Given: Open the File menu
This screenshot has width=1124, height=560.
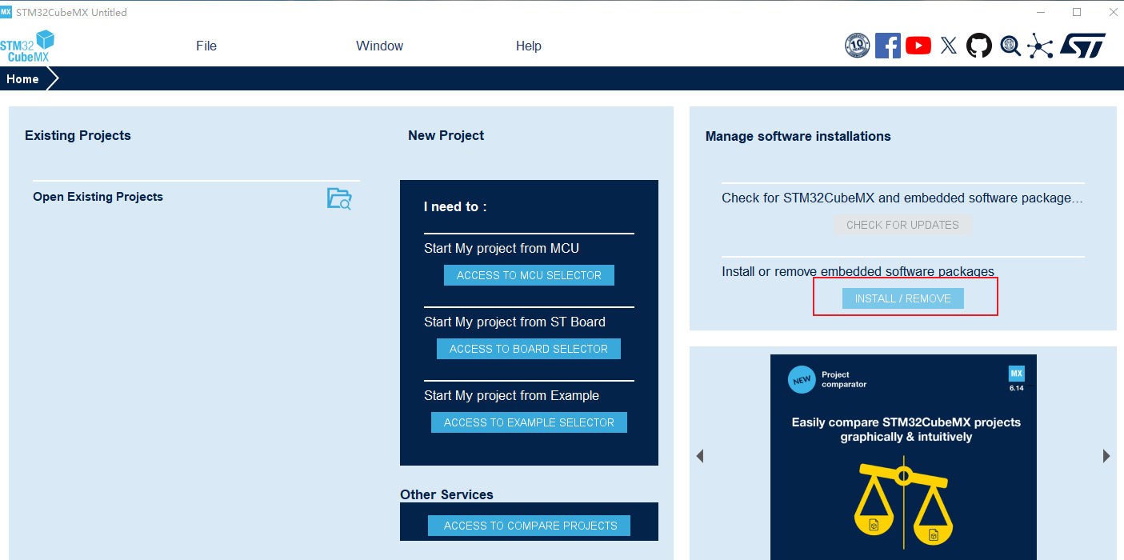Looking at the screenshot, I should [x=206, y=46].
